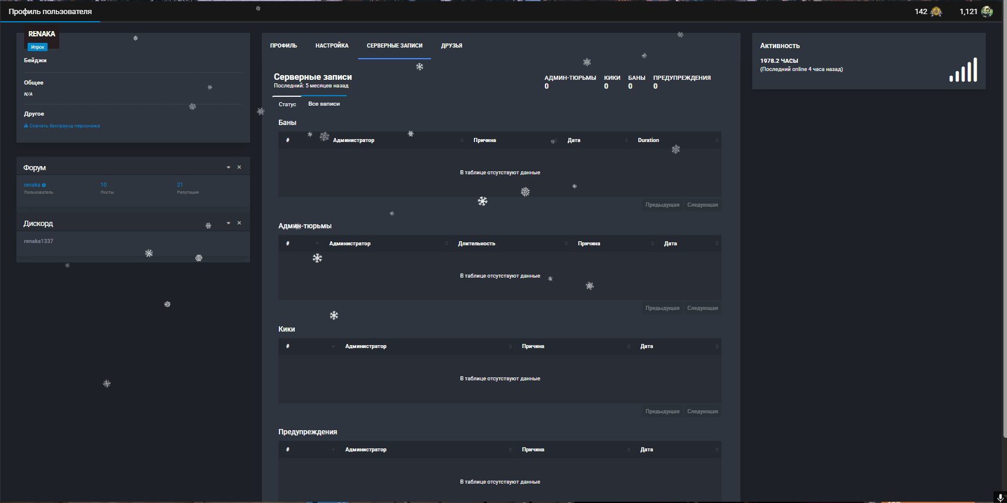Viewport: 1007px width, 503px height.
Task: Sort Предупреждения table by Администратор column
Action: 426,450
